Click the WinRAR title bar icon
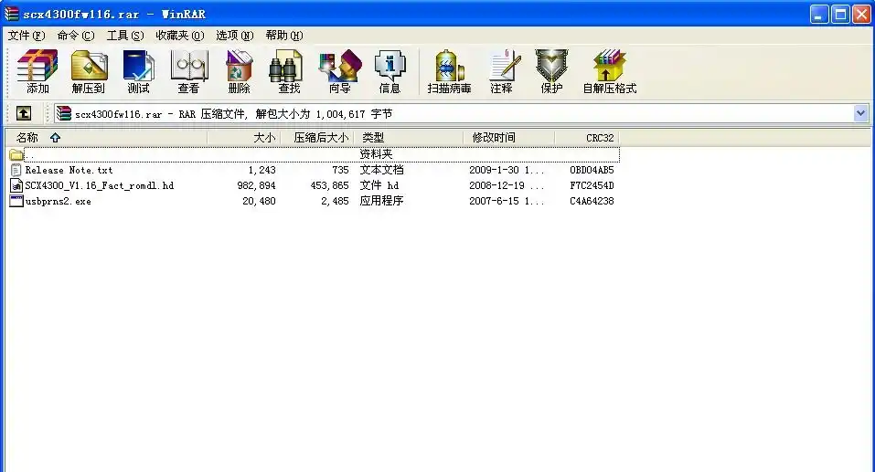875x472 pixels. point(11,14)
